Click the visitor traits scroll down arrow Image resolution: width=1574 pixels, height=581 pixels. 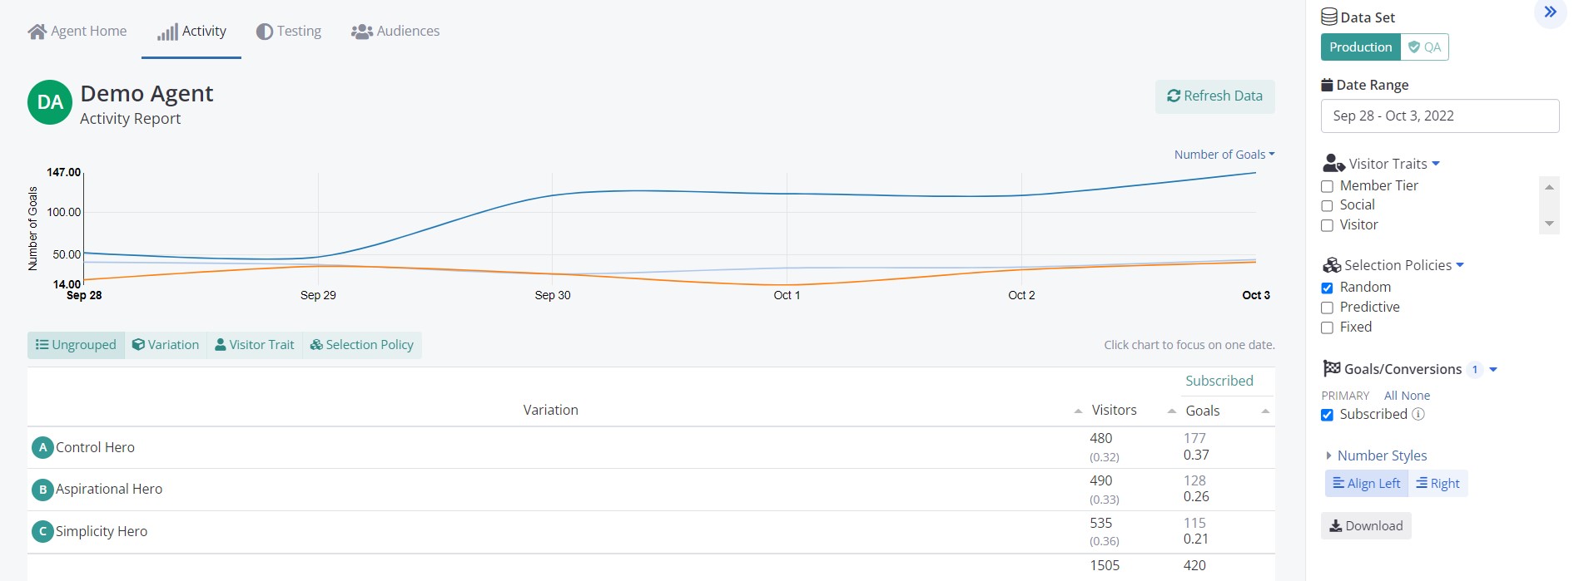(x=1549, y=224)
